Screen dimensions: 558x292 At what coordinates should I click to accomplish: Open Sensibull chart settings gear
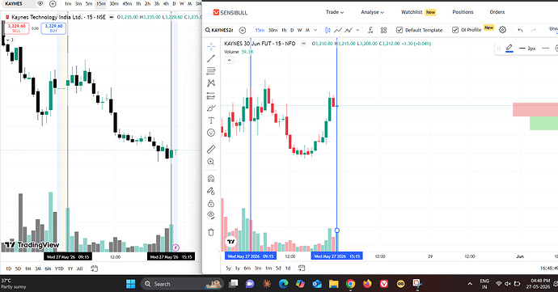(502, 30)
